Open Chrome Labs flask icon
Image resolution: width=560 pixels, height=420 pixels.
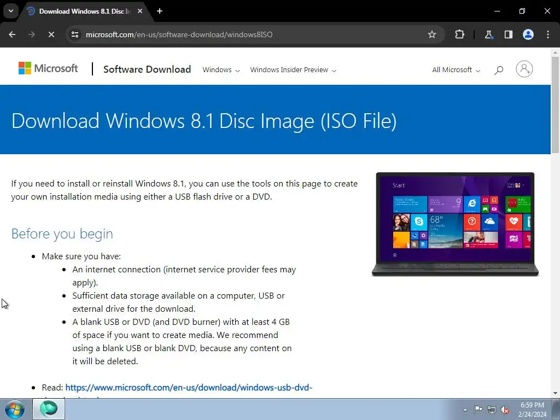point(488,34)
